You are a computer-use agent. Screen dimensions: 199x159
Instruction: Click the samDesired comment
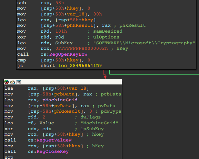click(108, 31)
